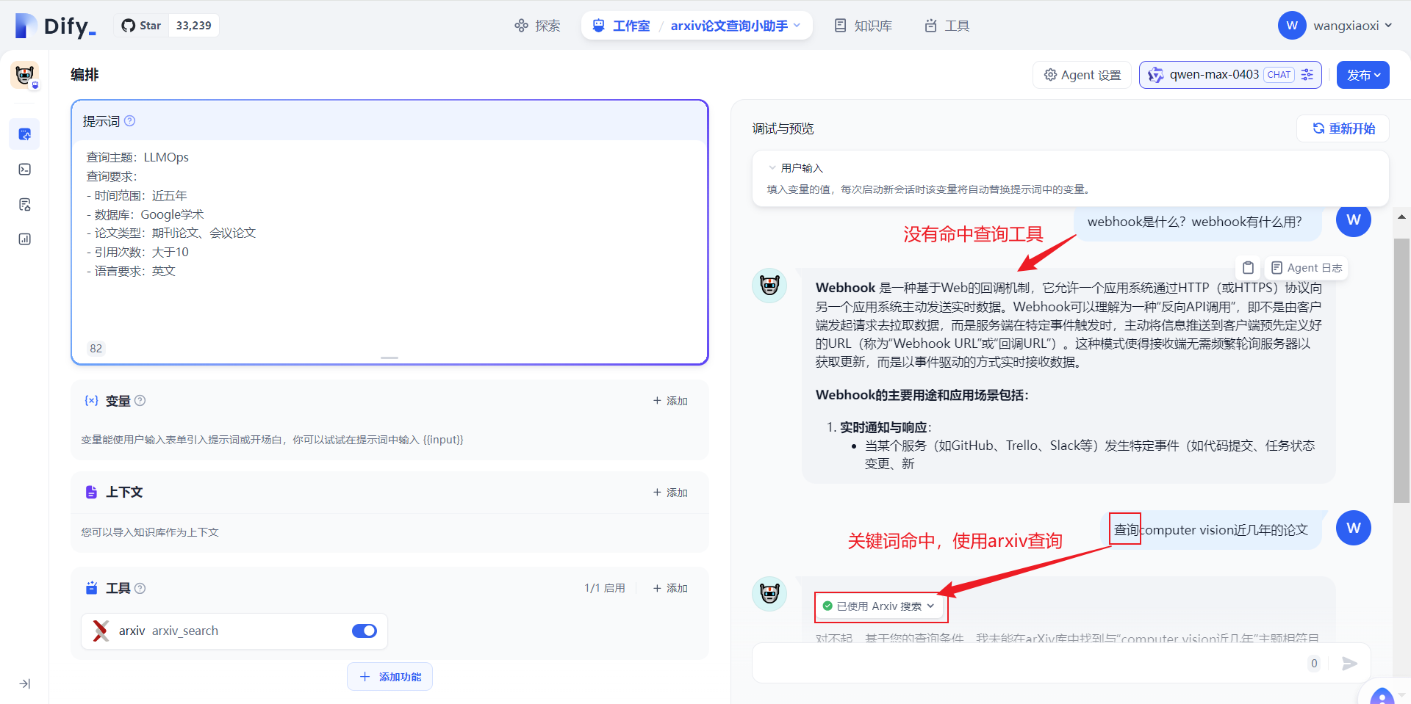Click 添加 in the 变量 section
This screenshot has width=1411, height=704.
(x=670, y=401)
